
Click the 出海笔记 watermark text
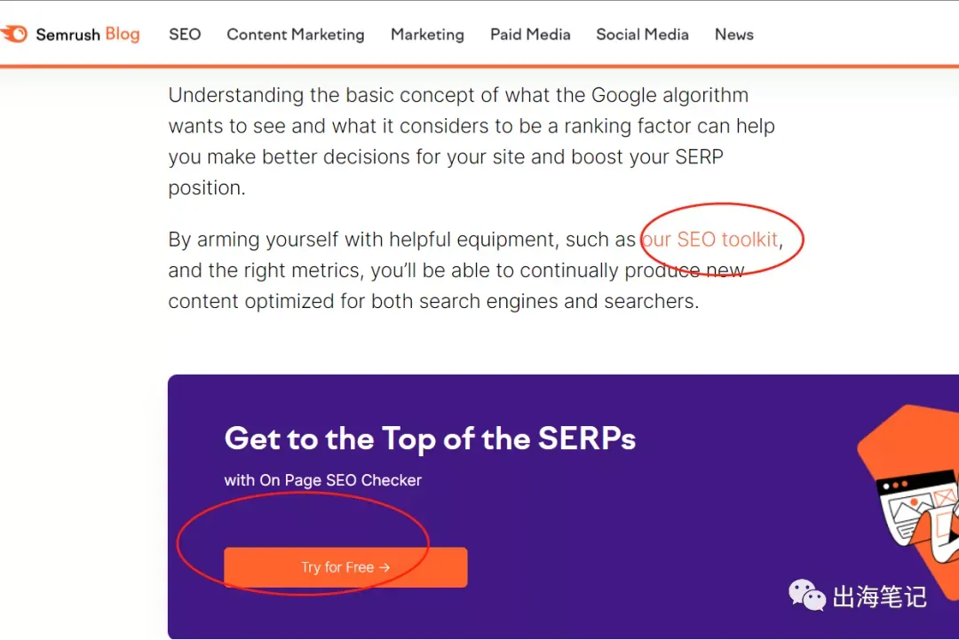pyautogui.click(x=879, y=597)
